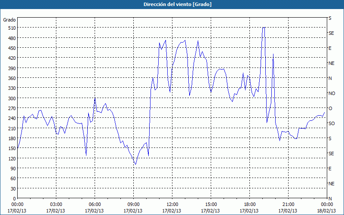Click the 90 degree axis label
Viewport: 344px width, 215px height.
pos(13,169)
